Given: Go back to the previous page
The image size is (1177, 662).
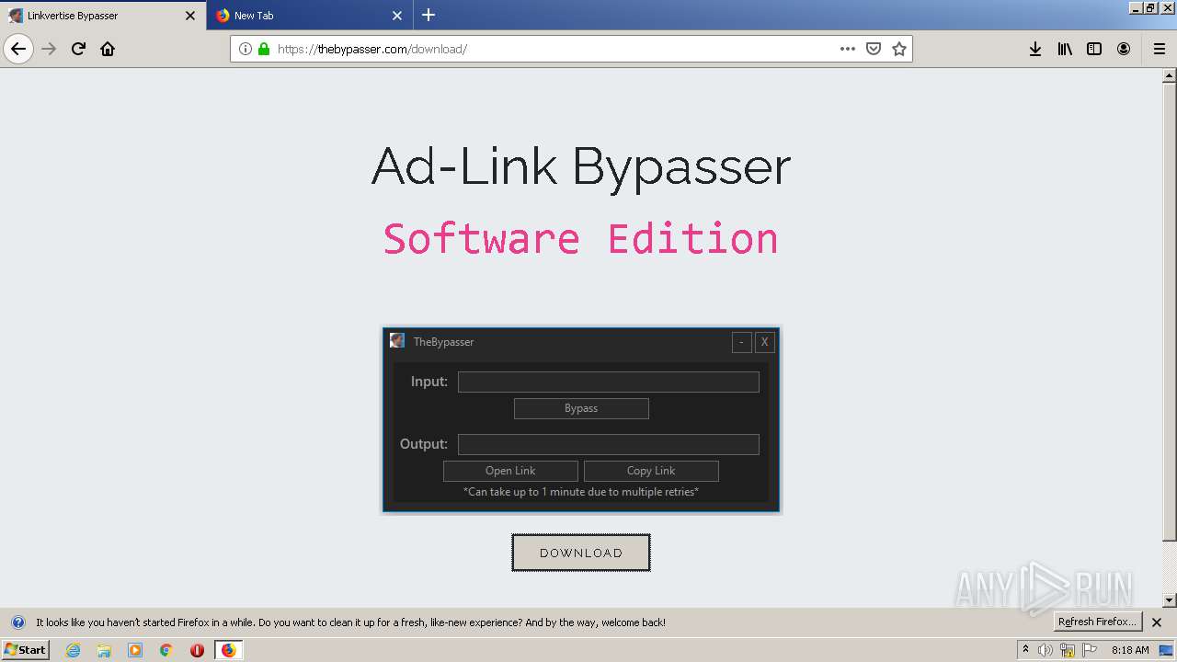Looking at the screenshot, I should 18,49.
